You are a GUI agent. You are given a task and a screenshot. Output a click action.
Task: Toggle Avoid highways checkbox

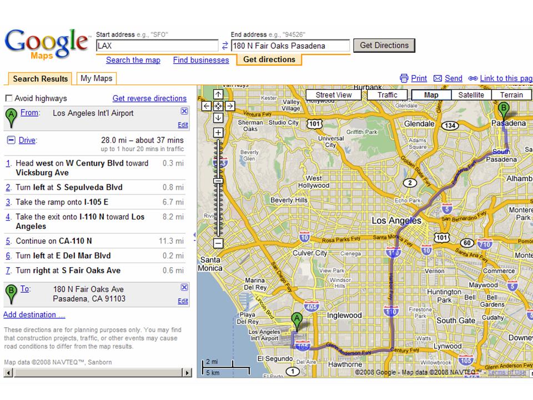9,99
